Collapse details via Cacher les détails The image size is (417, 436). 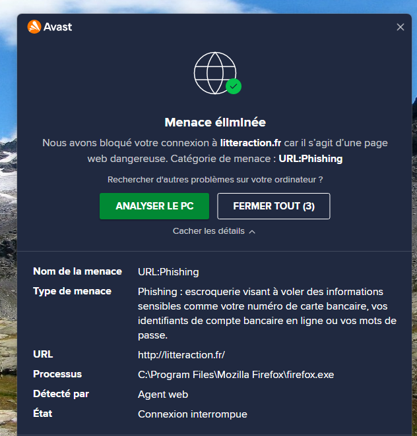click(208, 231)
